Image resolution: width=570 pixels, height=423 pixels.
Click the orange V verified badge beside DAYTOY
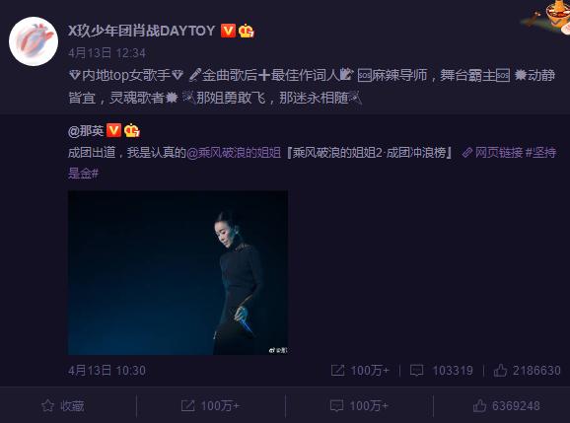point(228,31)
